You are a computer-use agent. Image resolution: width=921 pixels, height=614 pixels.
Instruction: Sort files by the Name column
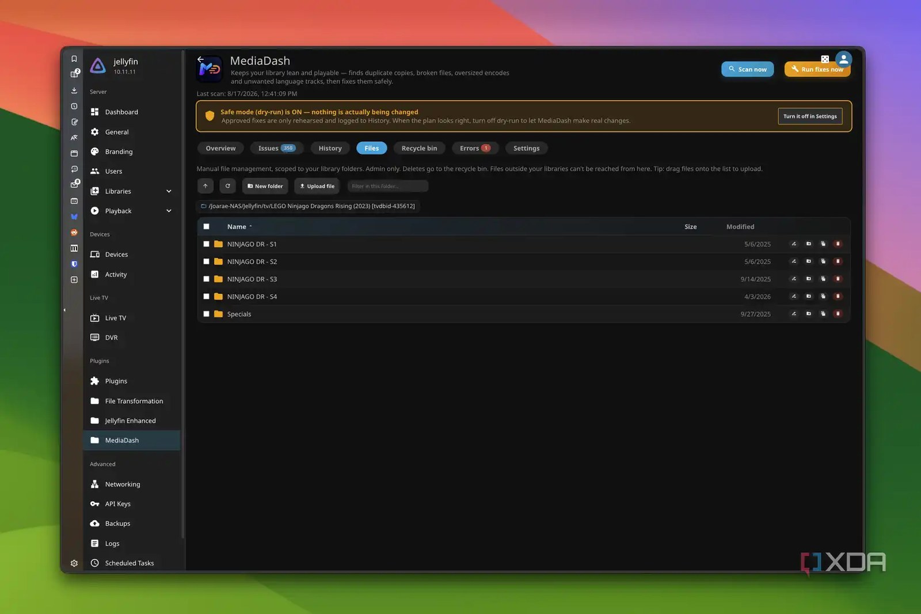[x=239, y=227]
